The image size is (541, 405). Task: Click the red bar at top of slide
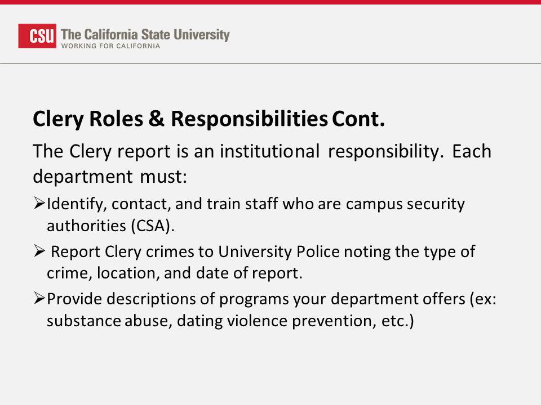point(270,2)
